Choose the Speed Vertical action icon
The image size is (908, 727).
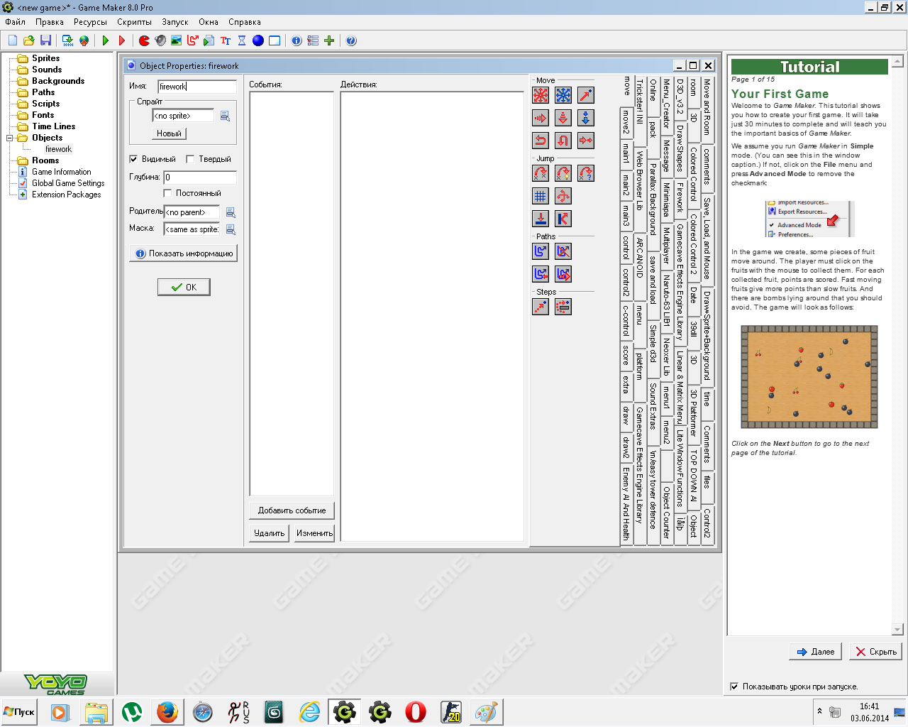point(563,118)
